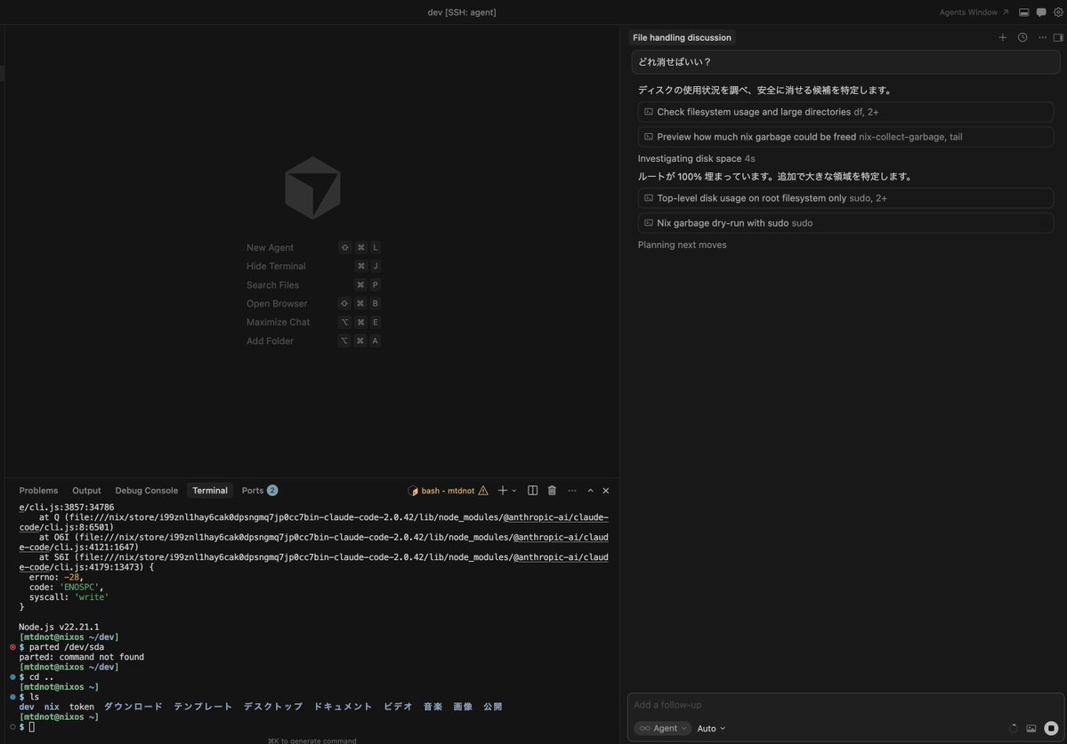The height and width of the screenshot is (744, 1067).
Task: Click context usage ring indicator
Action: coord(1014,728)
